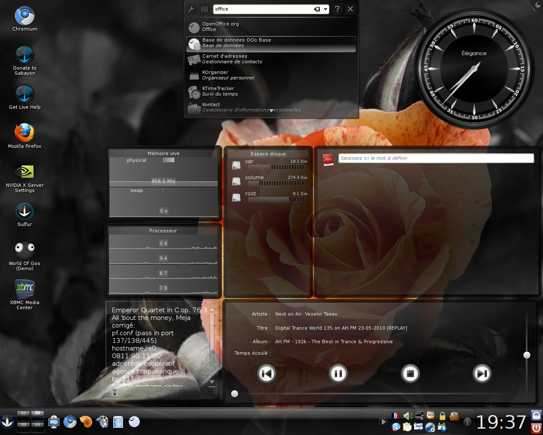Screen dimensions: 543x435
Task: Clear the search text in the KRunner field
Action: pyautogui.click(x=317, y=9)
